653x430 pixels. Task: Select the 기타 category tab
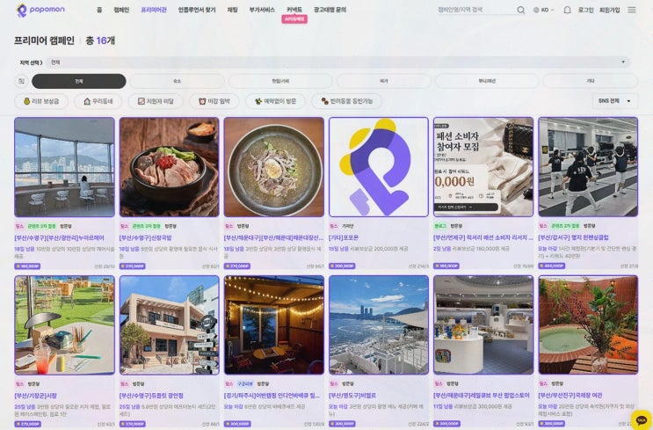(x=590, y=81)
